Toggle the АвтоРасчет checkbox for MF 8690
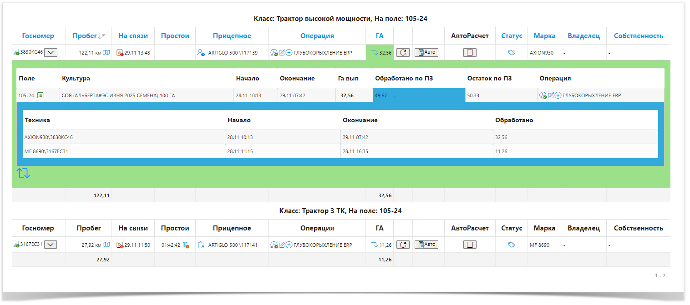690x305 pixels. pyautogui.click(x=471, y=245)
